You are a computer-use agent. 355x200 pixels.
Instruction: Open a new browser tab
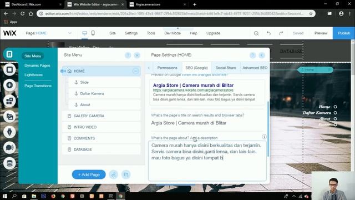195,4
